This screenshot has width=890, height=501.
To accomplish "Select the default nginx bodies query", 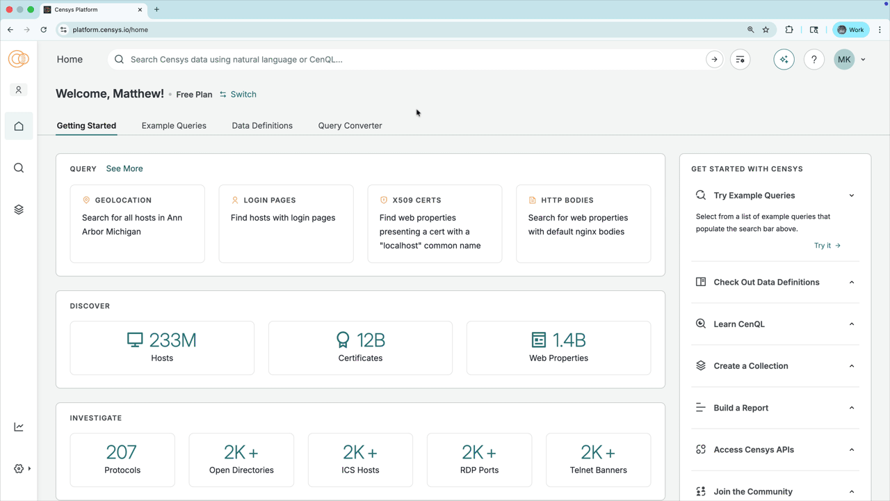I will click(x=583, y=224).
